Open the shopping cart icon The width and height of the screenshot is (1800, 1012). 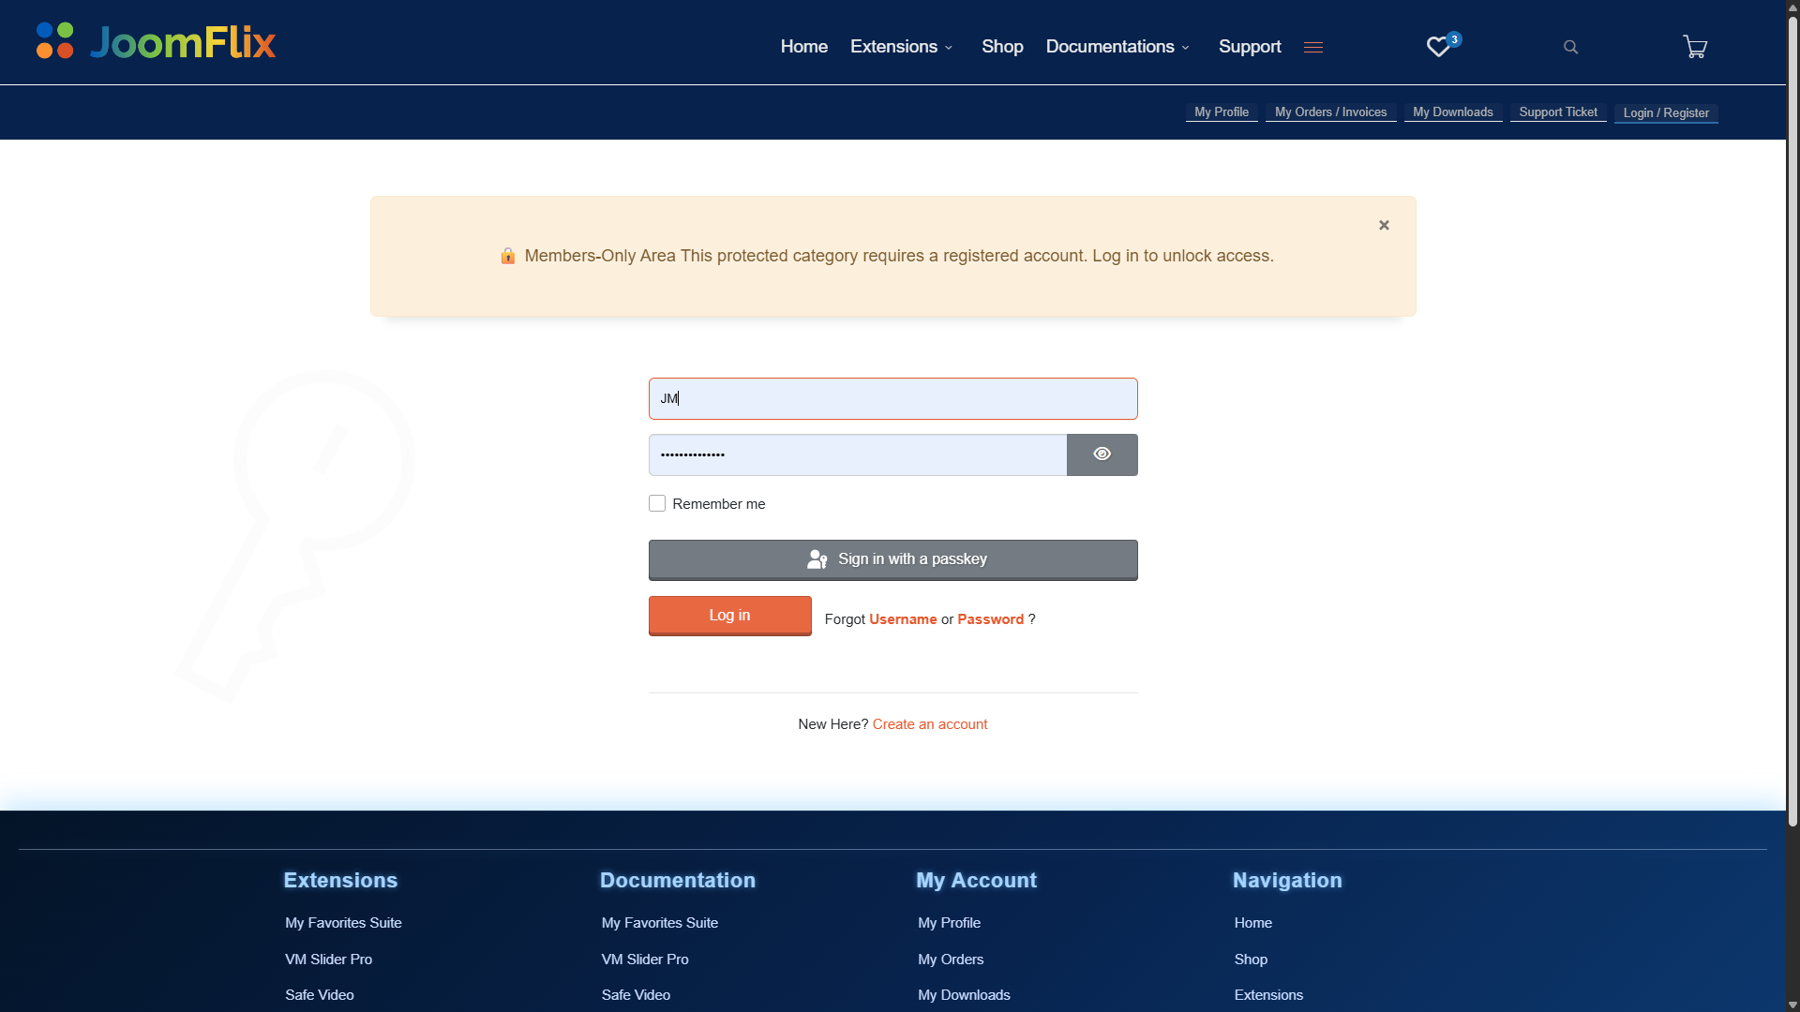point(1694,47)
